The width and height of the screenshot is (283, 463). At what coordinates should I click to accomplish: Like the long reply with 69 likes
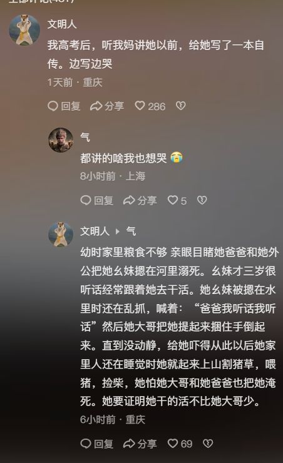pos(180,444)
